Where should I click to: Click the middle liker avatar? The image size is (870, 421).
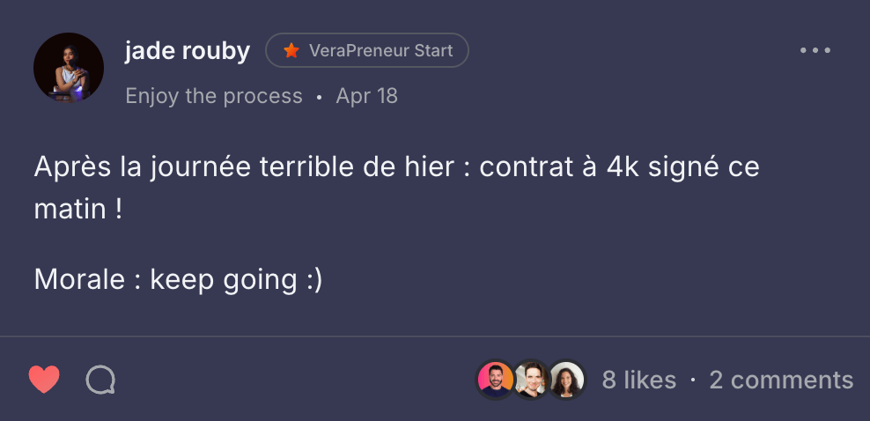point(532,380)
